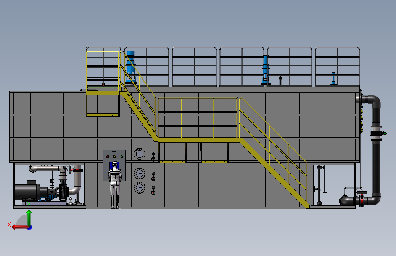Select the black pump motor at lower left
This screenshot has width=396, height=256.
(x=27, y=192)
